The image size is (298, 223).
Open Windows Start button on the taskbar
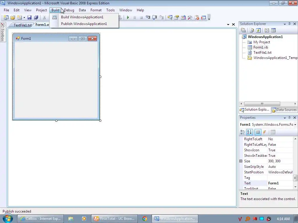8,218
